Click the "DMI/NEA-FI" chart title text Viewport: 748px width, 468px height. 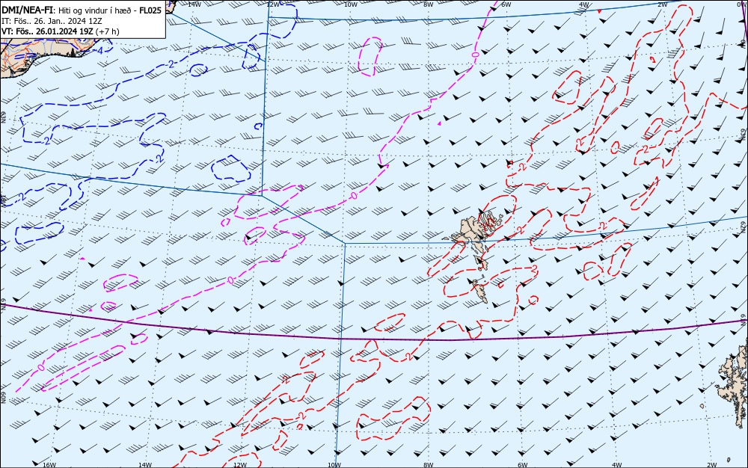point(28,10)
